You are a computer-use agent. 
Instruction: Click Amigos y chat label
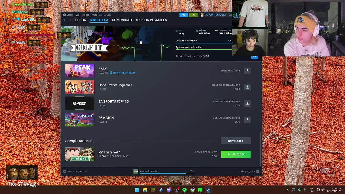tap(248, 172)
